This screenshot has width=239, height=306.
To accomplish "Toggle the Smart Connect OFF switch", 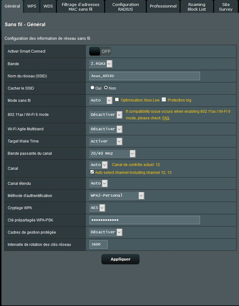I will pos(100,51).
